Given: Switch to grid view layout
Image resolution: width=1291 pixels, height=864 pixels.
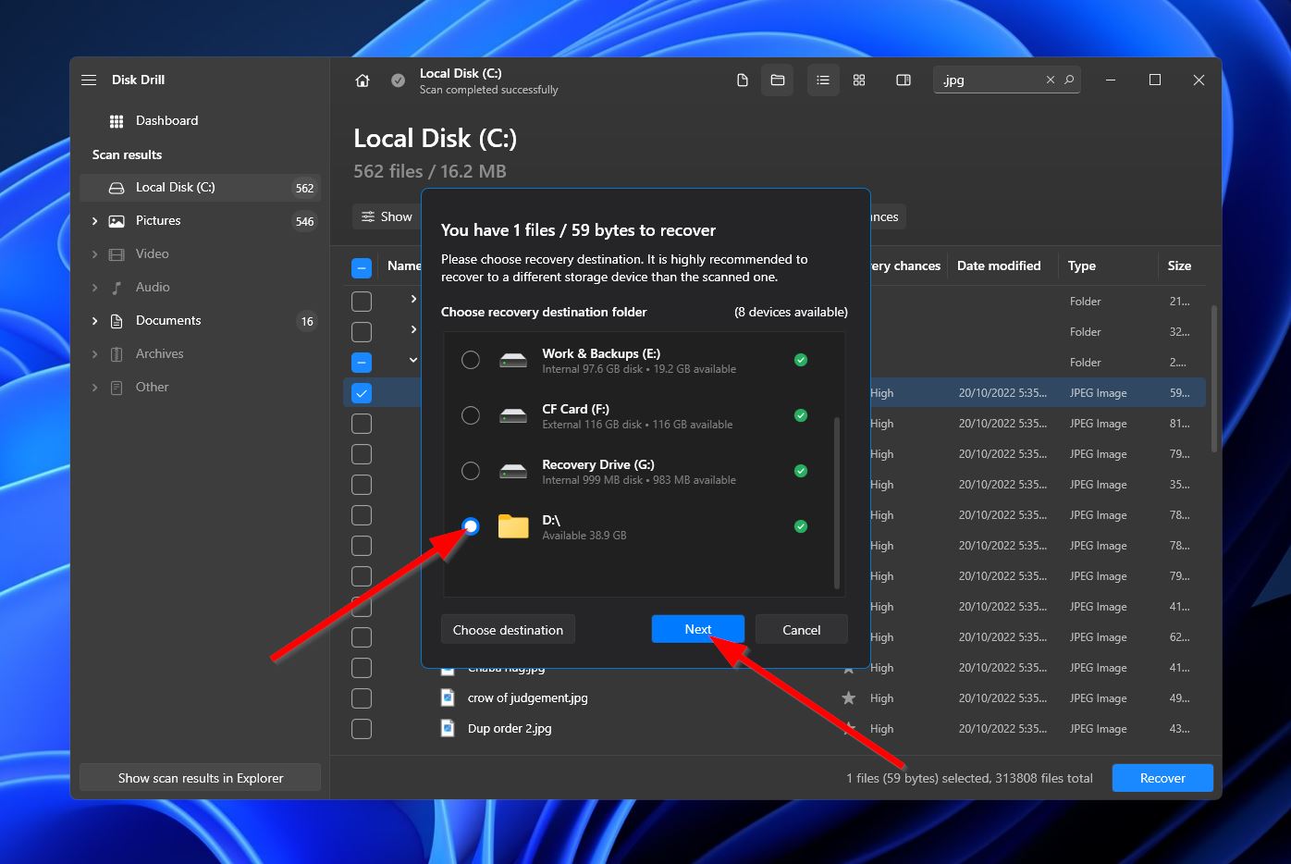Looking at the screenshot, I should pyautogui.click(x=859, y=80).
